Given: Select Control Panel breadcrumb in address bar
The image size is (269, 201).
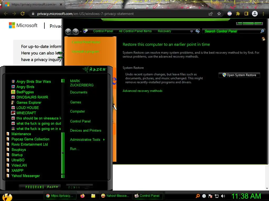Looking at the screenshot, I should click(x=103, y=31).
